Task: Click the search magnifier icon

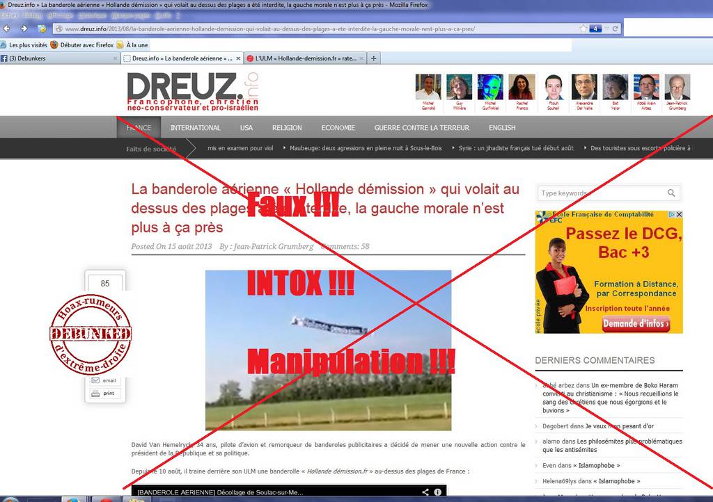Action: (x=671, y=193)
